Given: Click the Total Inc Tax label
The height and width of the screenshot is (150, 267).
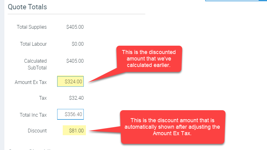Looking at the screenshot, I should (x=33, y=115).
